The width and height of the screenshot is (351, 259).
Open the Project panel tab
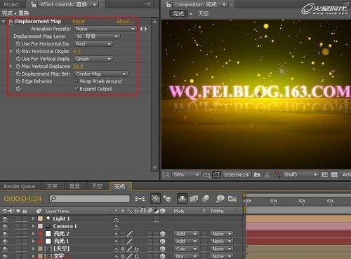11,4
